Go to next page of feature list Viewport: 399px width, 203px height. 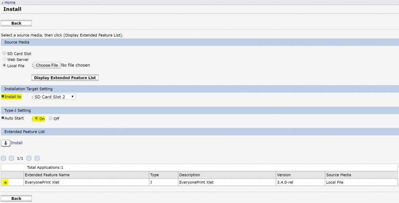(x=29, y=158)
